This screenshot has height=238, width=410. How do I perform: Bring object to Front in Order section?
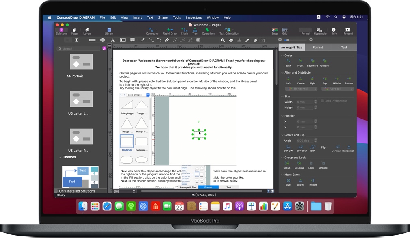click(300, 61)
